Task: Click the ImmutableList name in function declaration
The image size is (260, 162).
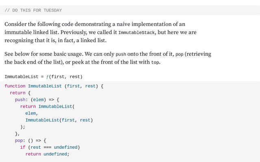Action: click(x=45, y=86)
